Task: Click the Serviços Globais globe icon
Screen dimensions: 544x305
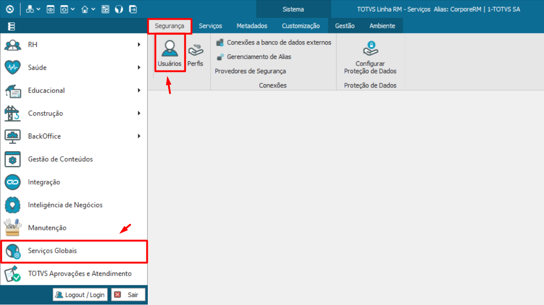Action: pyautogui.click(x=13, y=251)
